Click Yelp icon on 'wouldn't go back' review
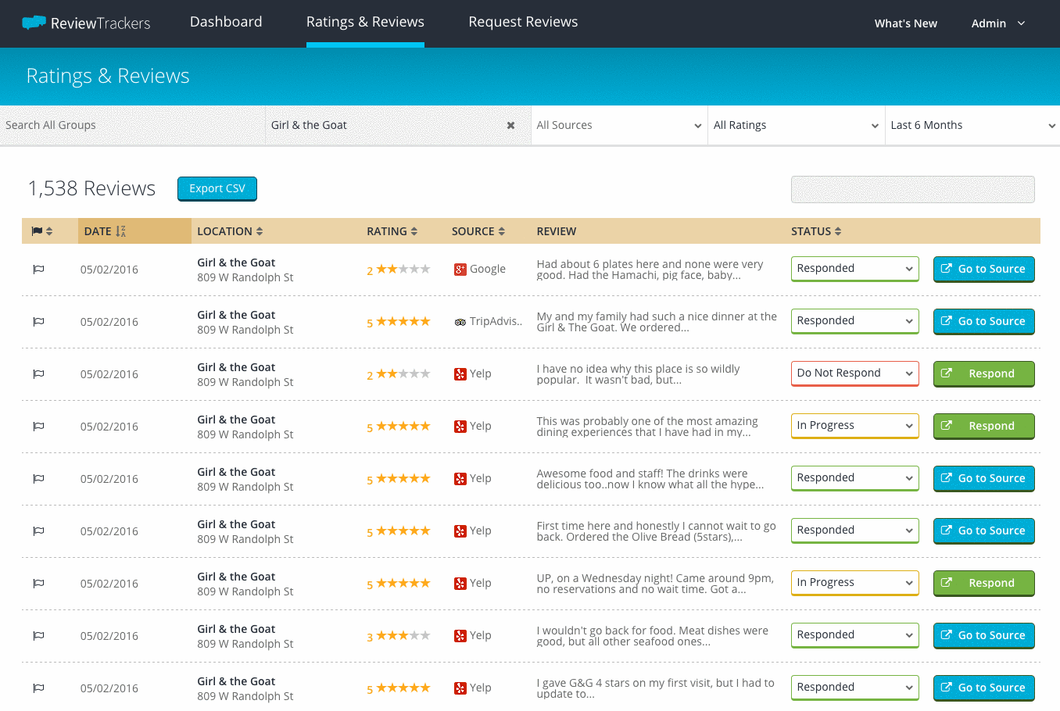The image size is (1060, 711). click(x=460, y=636)
